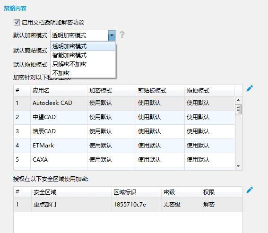Click the pencil edit icon beside application table

point(250,88)
